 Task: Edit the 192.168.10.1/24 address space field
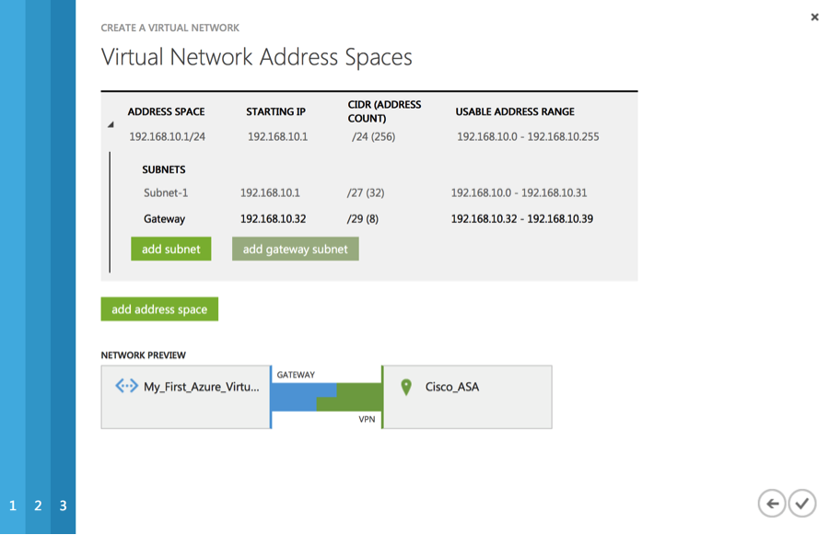pos(167,137)
